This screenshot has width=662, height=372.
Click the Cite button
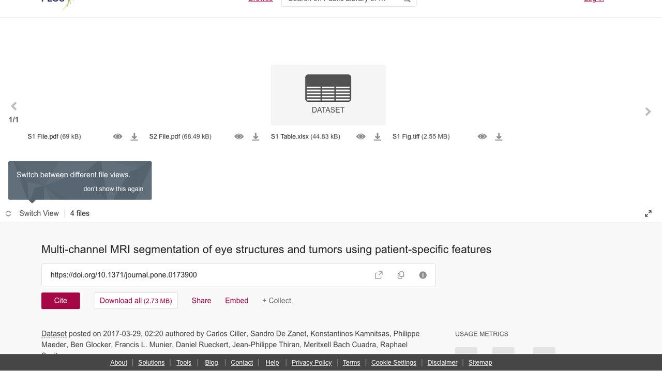[61, 301]
